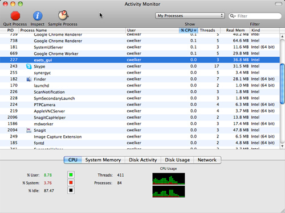The image size is (285, 213).
Task: Click the % System value 3.76
Action: tap(48, 183)
